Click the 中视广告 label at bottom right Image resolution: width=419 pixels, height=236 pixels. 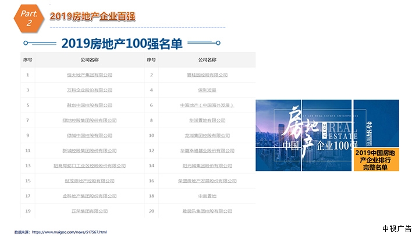coord(397,227)
